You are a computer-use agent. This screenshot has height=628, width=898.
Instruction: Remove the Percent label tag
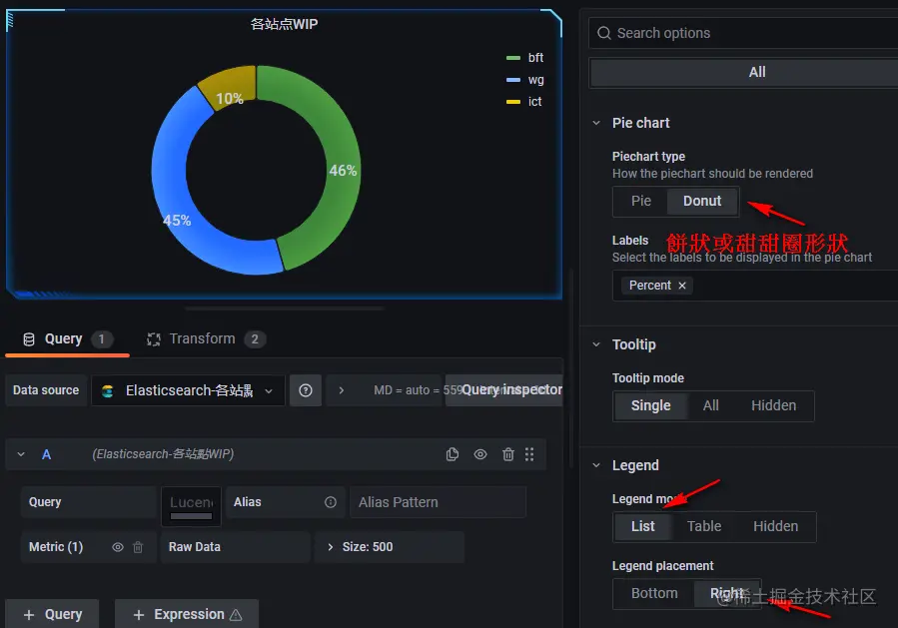click(x=682, y=286)
